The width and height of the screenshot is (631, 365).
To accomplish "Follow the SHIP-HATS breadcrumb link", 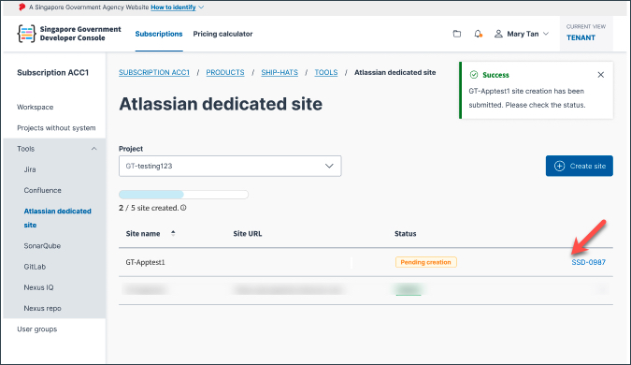I will point(280,72).
